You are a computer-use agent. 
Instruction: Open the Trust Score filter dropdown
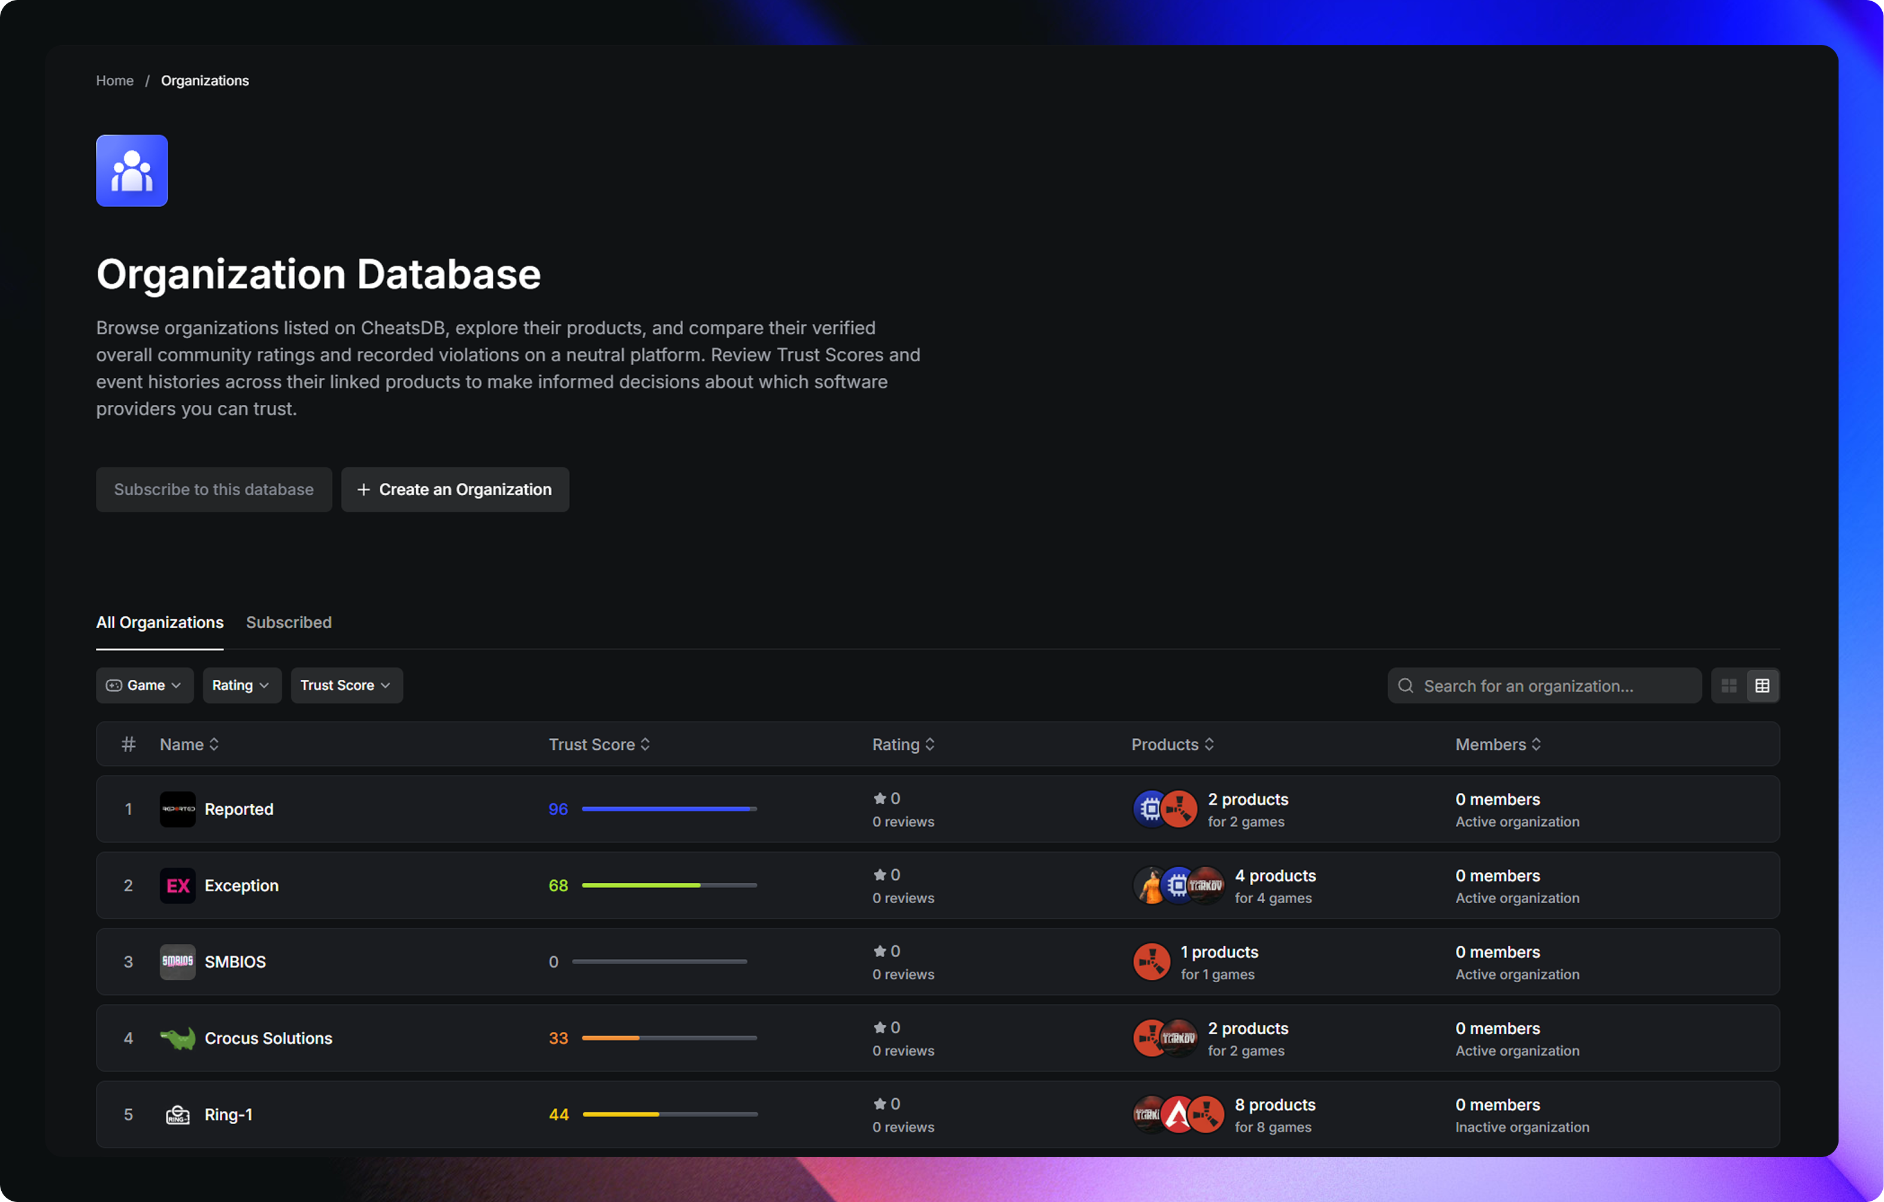tap(347, 686)
